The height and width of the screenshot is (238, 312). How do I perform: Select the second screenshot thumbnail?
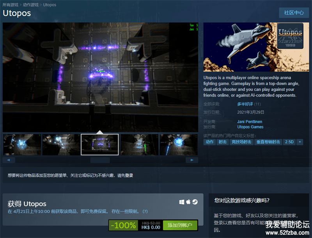(61, 145)
